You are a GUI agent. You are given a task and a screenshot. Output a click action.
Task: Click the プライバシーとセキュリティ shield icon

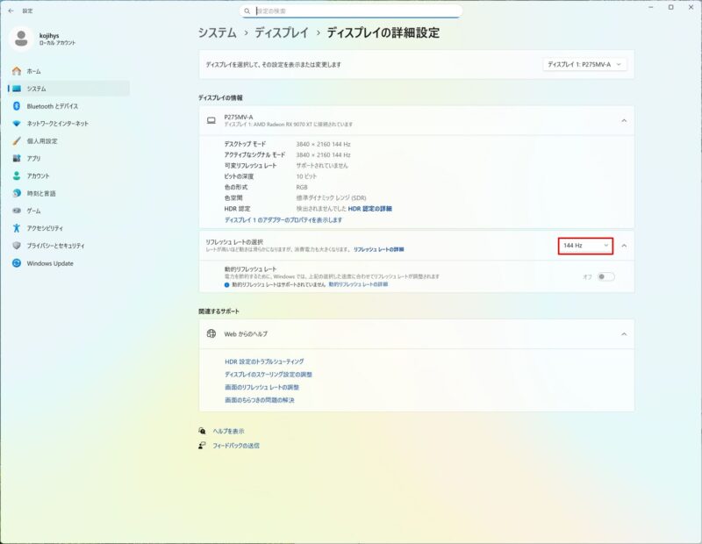tap(17, 246)
